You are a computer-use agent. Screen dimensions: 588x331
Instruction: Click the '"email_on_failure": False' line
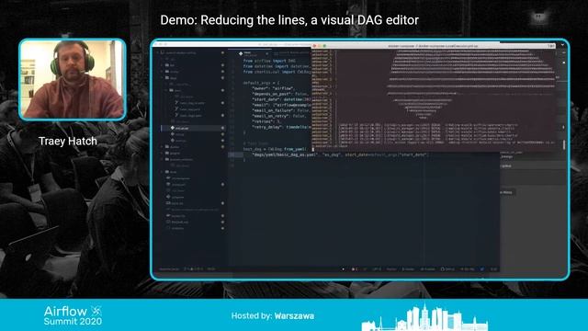coord(281,110)
